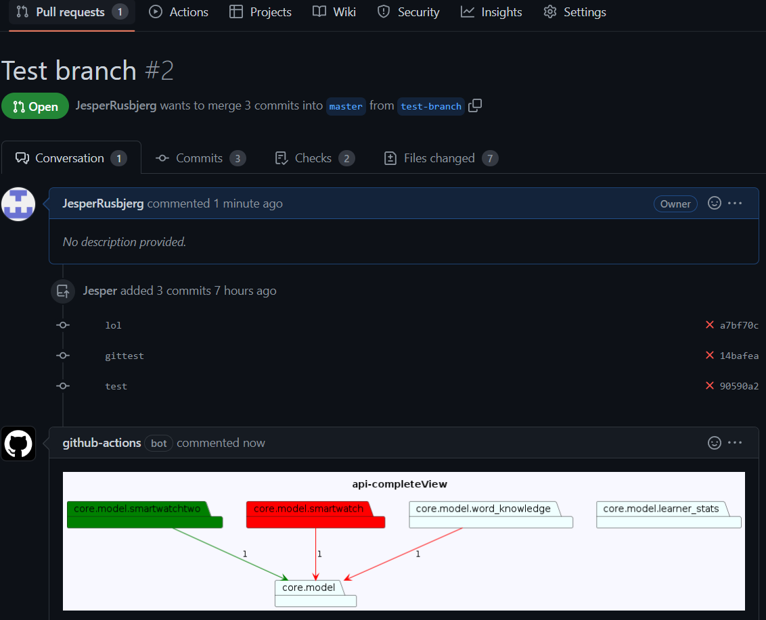Open the kebab menu on the Owner comment
Image resolution: width=766 pixels, height=620 pixels.
(x=736, y=203)
